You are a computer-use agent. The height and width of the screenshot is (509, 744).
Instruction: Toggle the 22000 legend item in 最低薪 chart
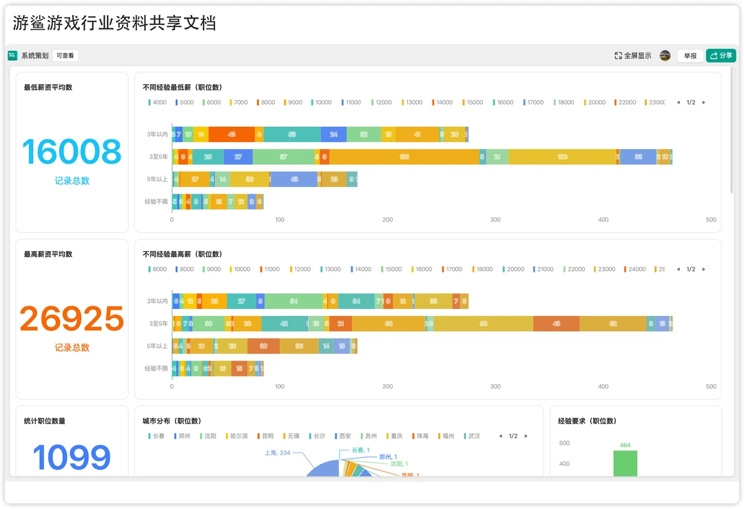(625, 102)
